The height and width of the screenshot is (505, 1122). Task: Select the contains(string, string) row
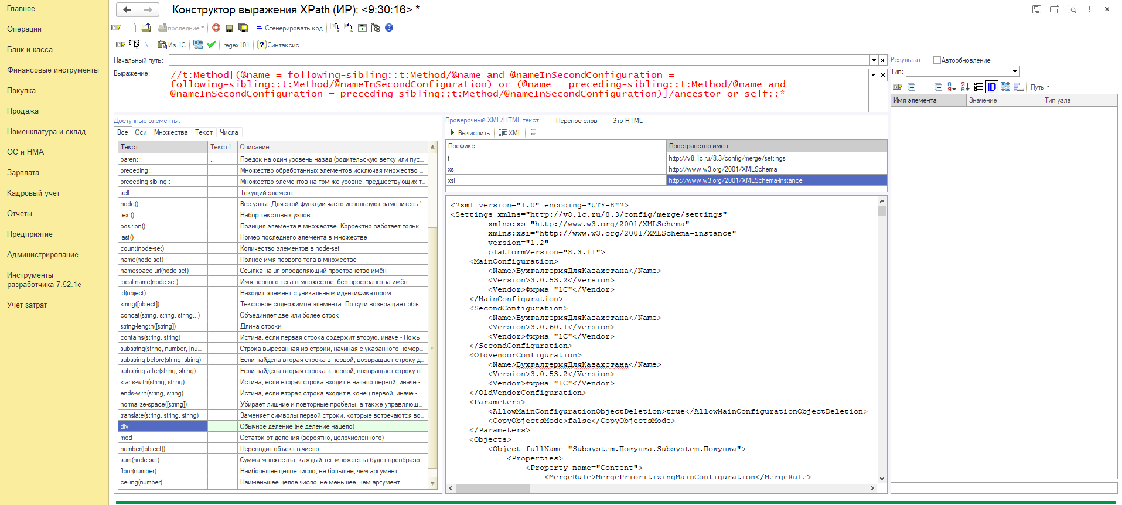click(273, 337)
